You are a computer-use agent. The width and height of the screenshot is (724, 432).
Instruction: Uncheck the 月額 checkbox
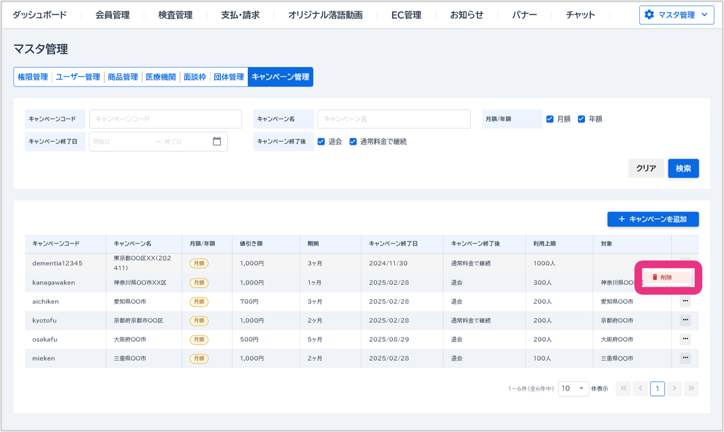tap(550, 119)
